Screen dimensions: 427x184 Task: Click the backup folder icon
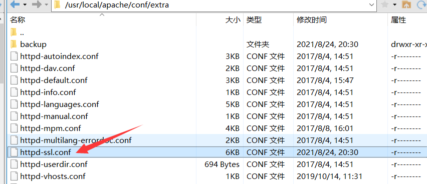point(14,44)
